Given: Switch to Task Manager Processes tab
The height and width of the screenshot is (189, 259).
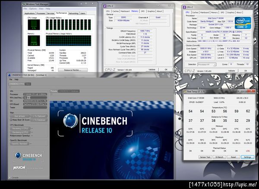Looking at the screenshot, I should (41, 13).
